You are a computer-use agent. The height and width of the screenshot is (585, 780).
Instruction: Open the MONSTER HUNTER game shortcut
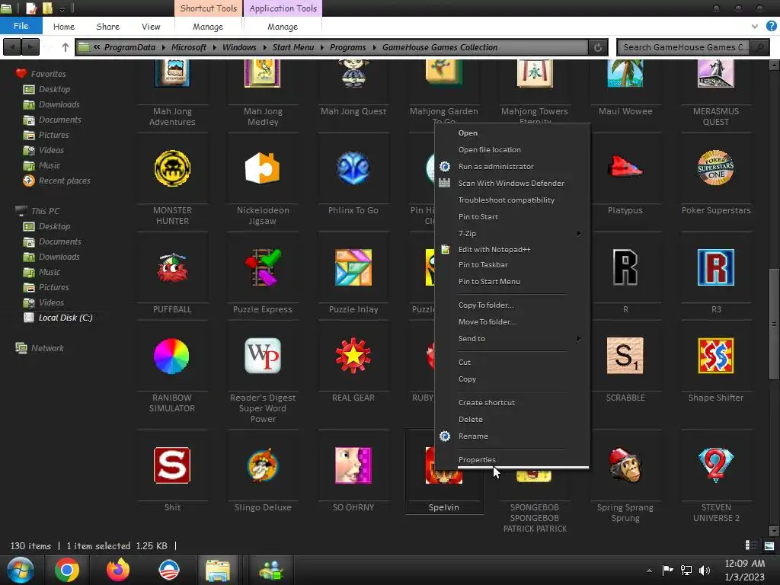pyautogui.click(x=172, y=168)
